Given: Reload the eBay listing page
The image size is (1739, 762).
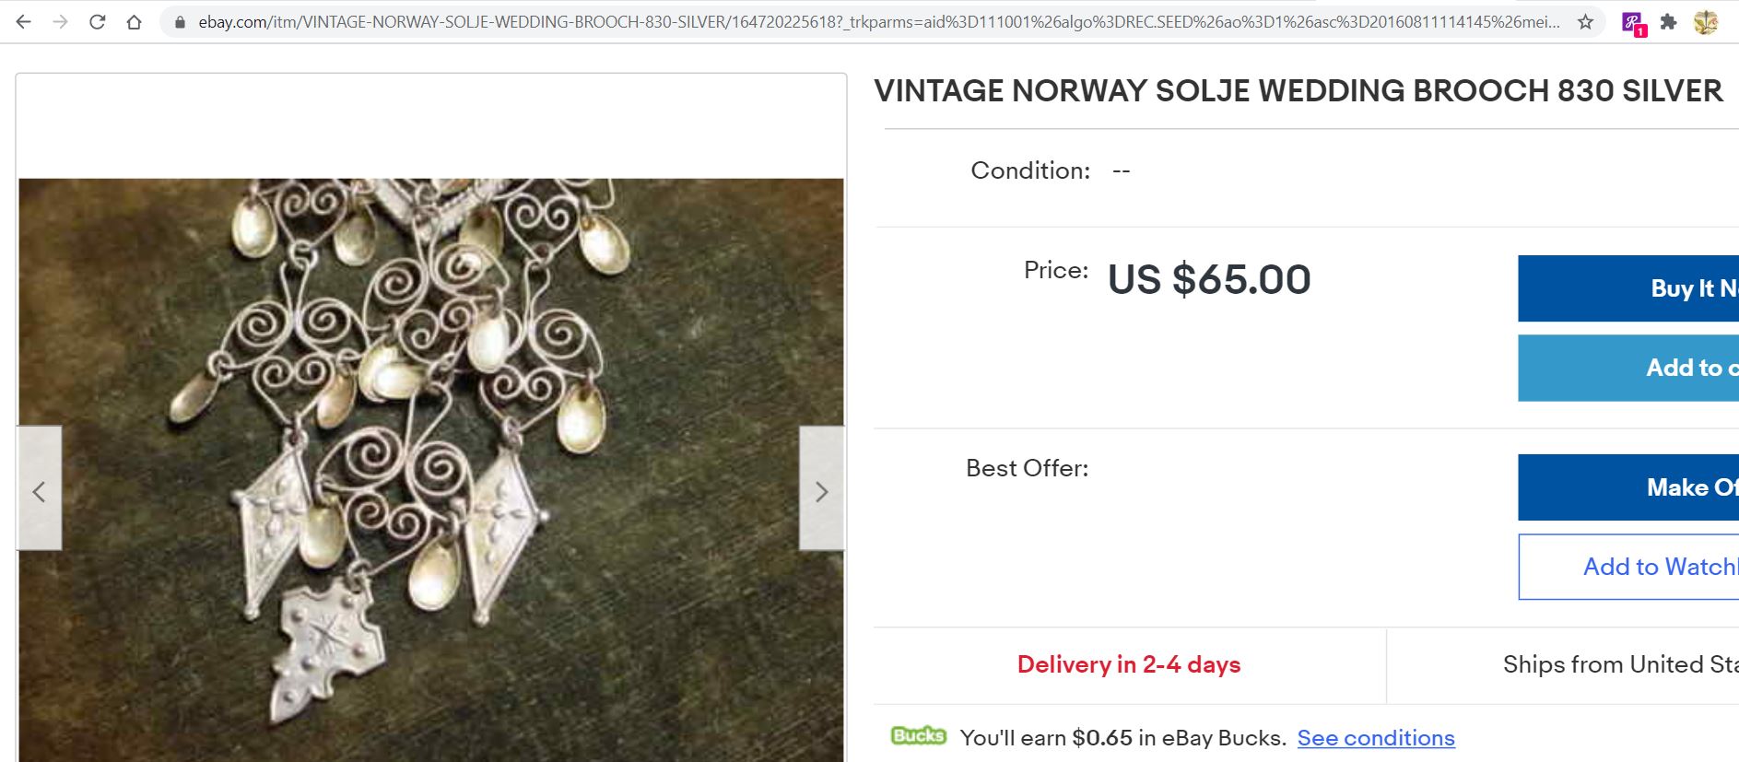Looking at the screenshot, I should pos(97,22).
